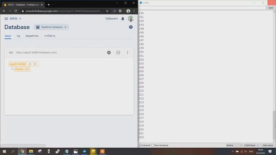Show hidden system tray icons
The image size is (276, 155).
coord(233,151)
